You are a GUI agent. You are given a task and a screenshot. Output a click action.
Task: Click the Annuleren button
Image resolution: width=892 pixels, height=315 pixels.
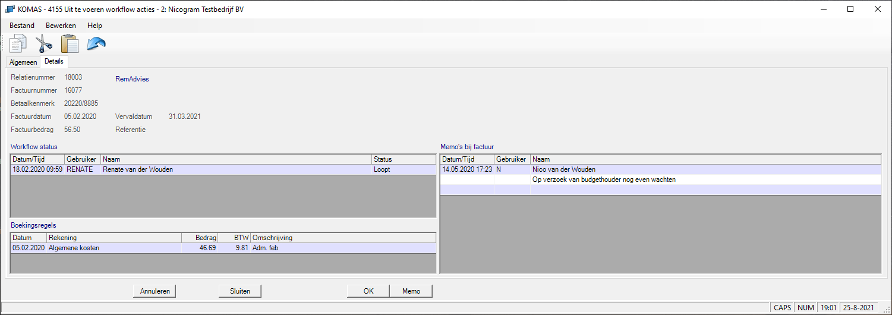point(155,291)
